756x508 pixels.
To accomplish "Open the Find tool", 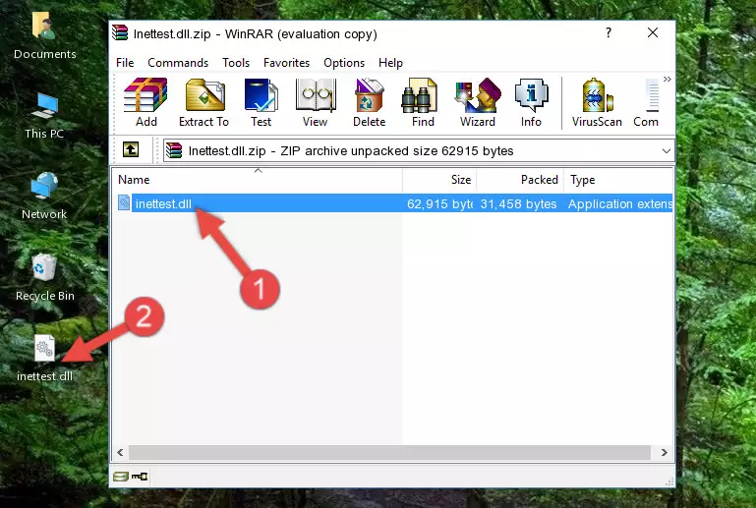I will pyautogui.click(x=423, y=102).
